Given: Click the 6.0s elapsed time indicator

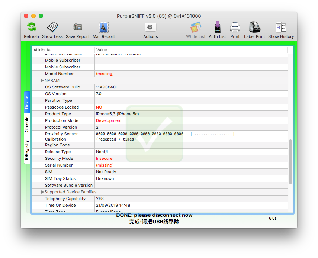Looking at the screenshot, I should coord(273,219).
